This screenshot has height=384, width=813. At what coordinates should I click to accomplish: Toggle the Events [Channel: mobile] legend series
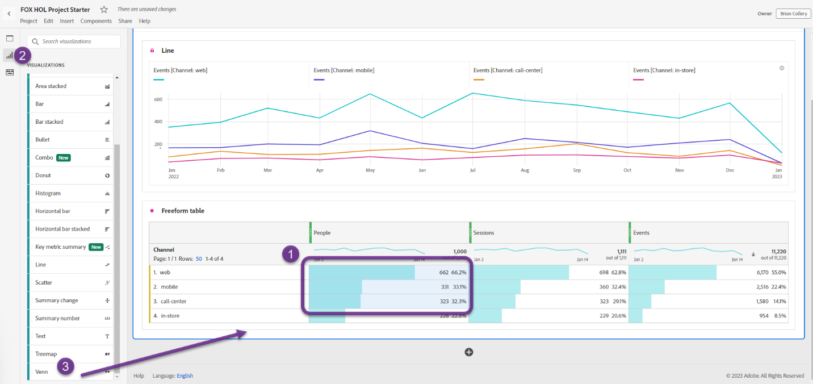[x=343, y=70]
